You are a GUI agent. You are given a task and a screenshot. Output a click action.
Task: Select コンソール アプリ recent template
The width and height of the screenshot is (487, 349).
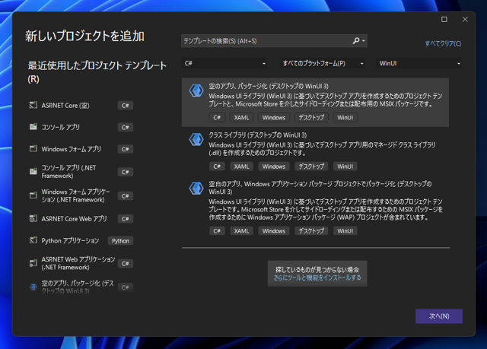coord(81,127)
